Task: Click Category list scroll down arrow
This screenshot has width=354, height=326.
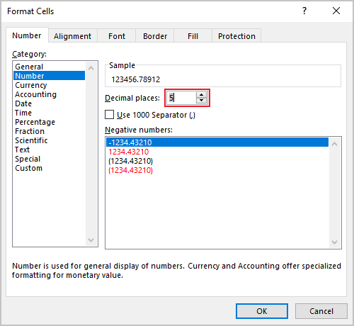Action: pyautogui.click(x=91, y=240)
